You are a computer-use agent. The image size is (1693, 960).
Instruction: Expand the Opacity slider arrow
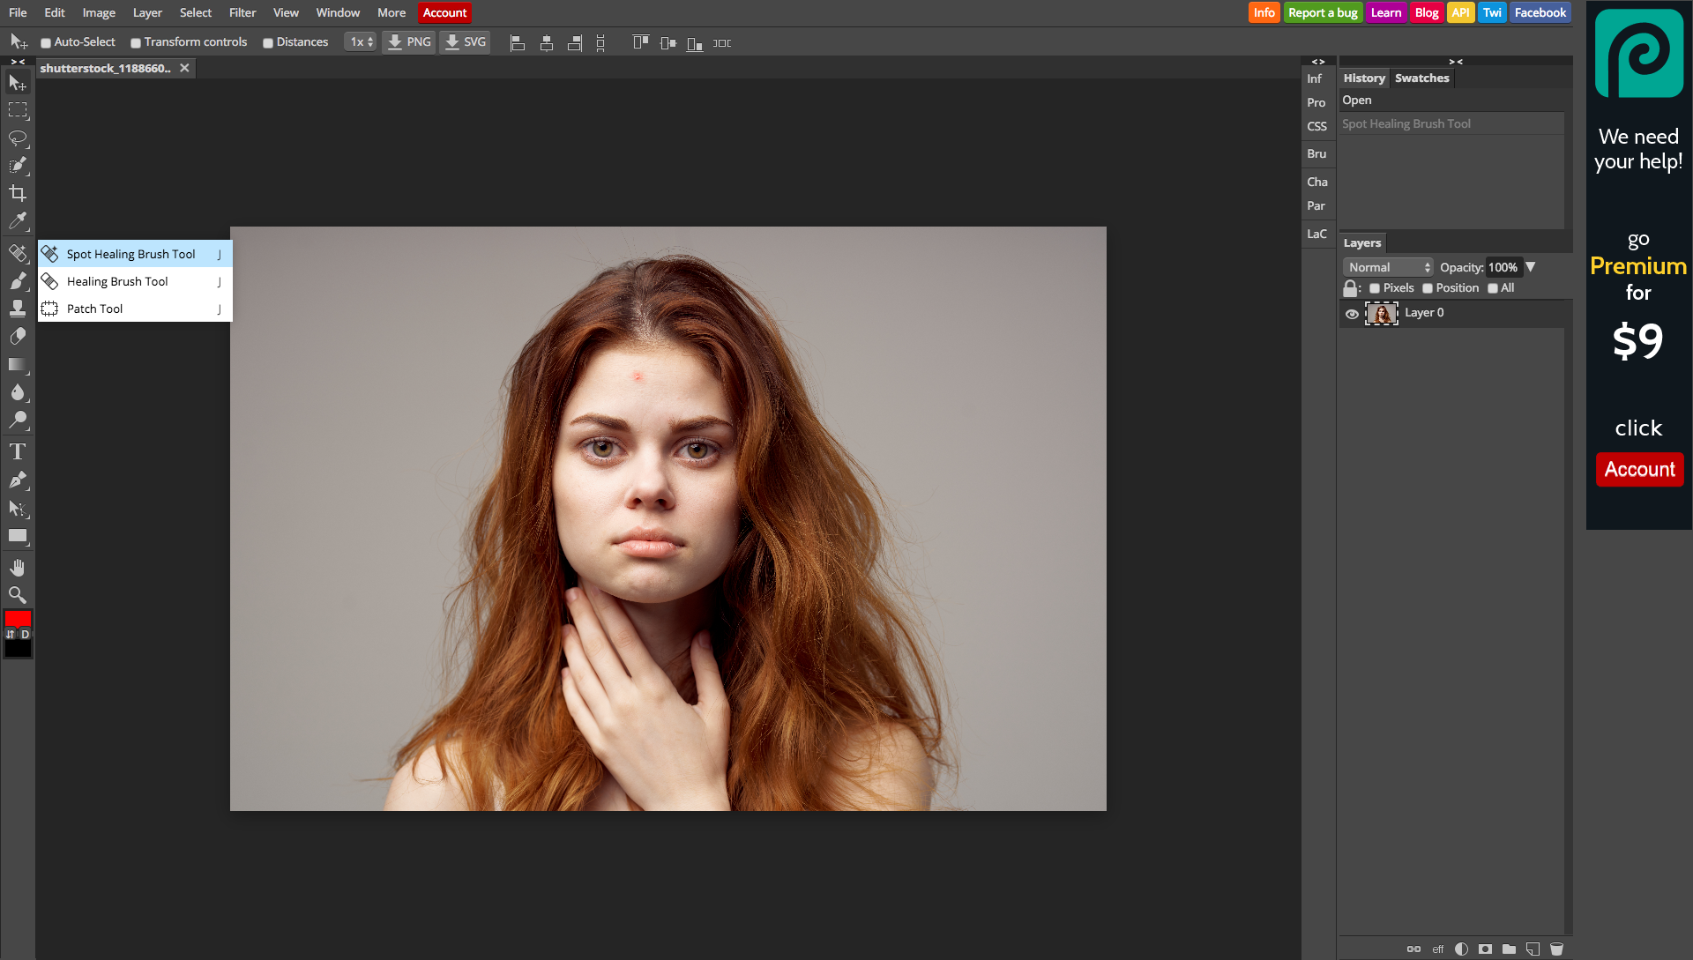coord(1531,267)
